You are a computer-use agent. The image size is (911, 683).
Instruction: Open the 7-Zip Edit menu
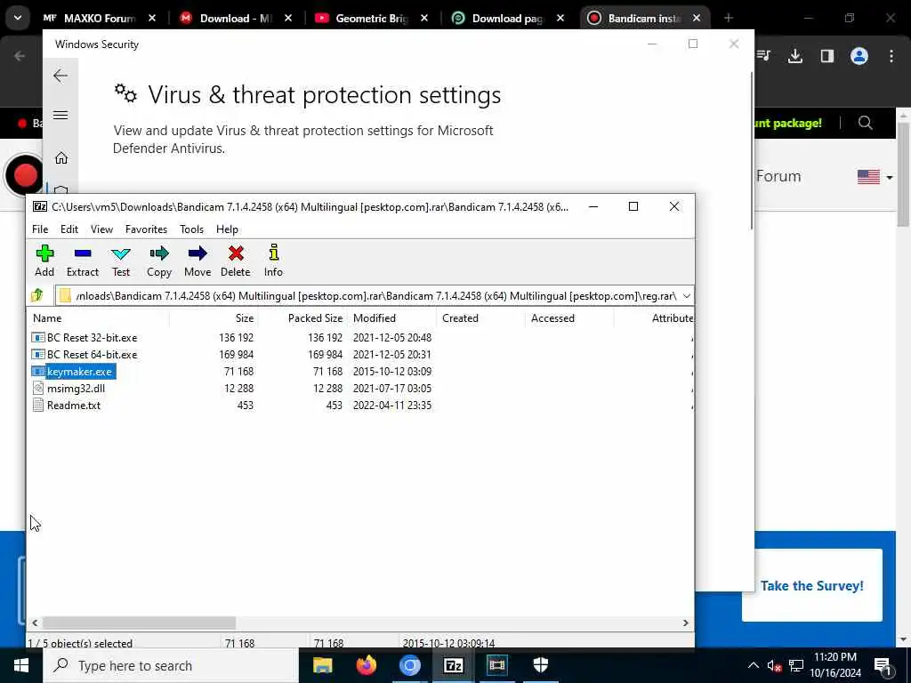[69, 229]
